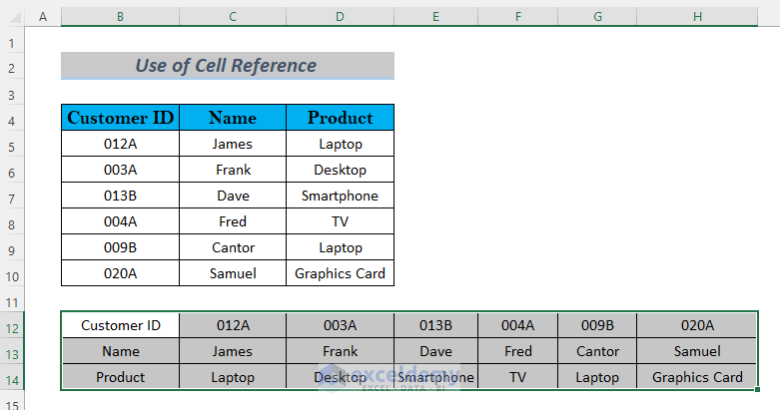The image size is (780, 410).
Task: Select cell Cantor in row 9
Action: (x=233, y=247)
